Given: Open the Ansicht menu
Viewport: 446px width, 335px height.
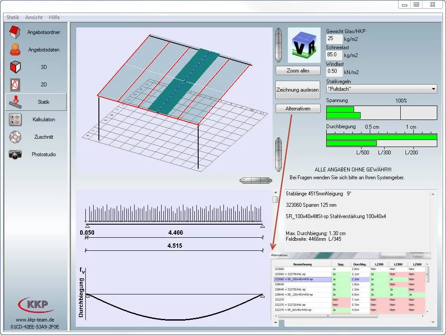Looking at the screenshot, I should pos(34,17).
